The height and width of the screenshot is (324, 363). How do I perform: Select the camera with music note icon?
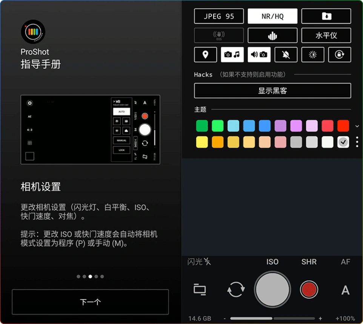coord(232,54)
